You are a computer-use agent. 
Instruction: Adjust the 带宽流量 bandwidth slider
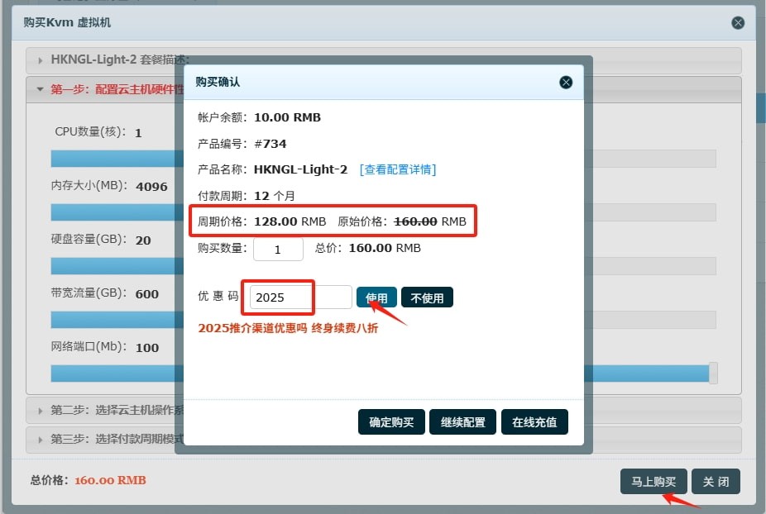tap(116, 319)
